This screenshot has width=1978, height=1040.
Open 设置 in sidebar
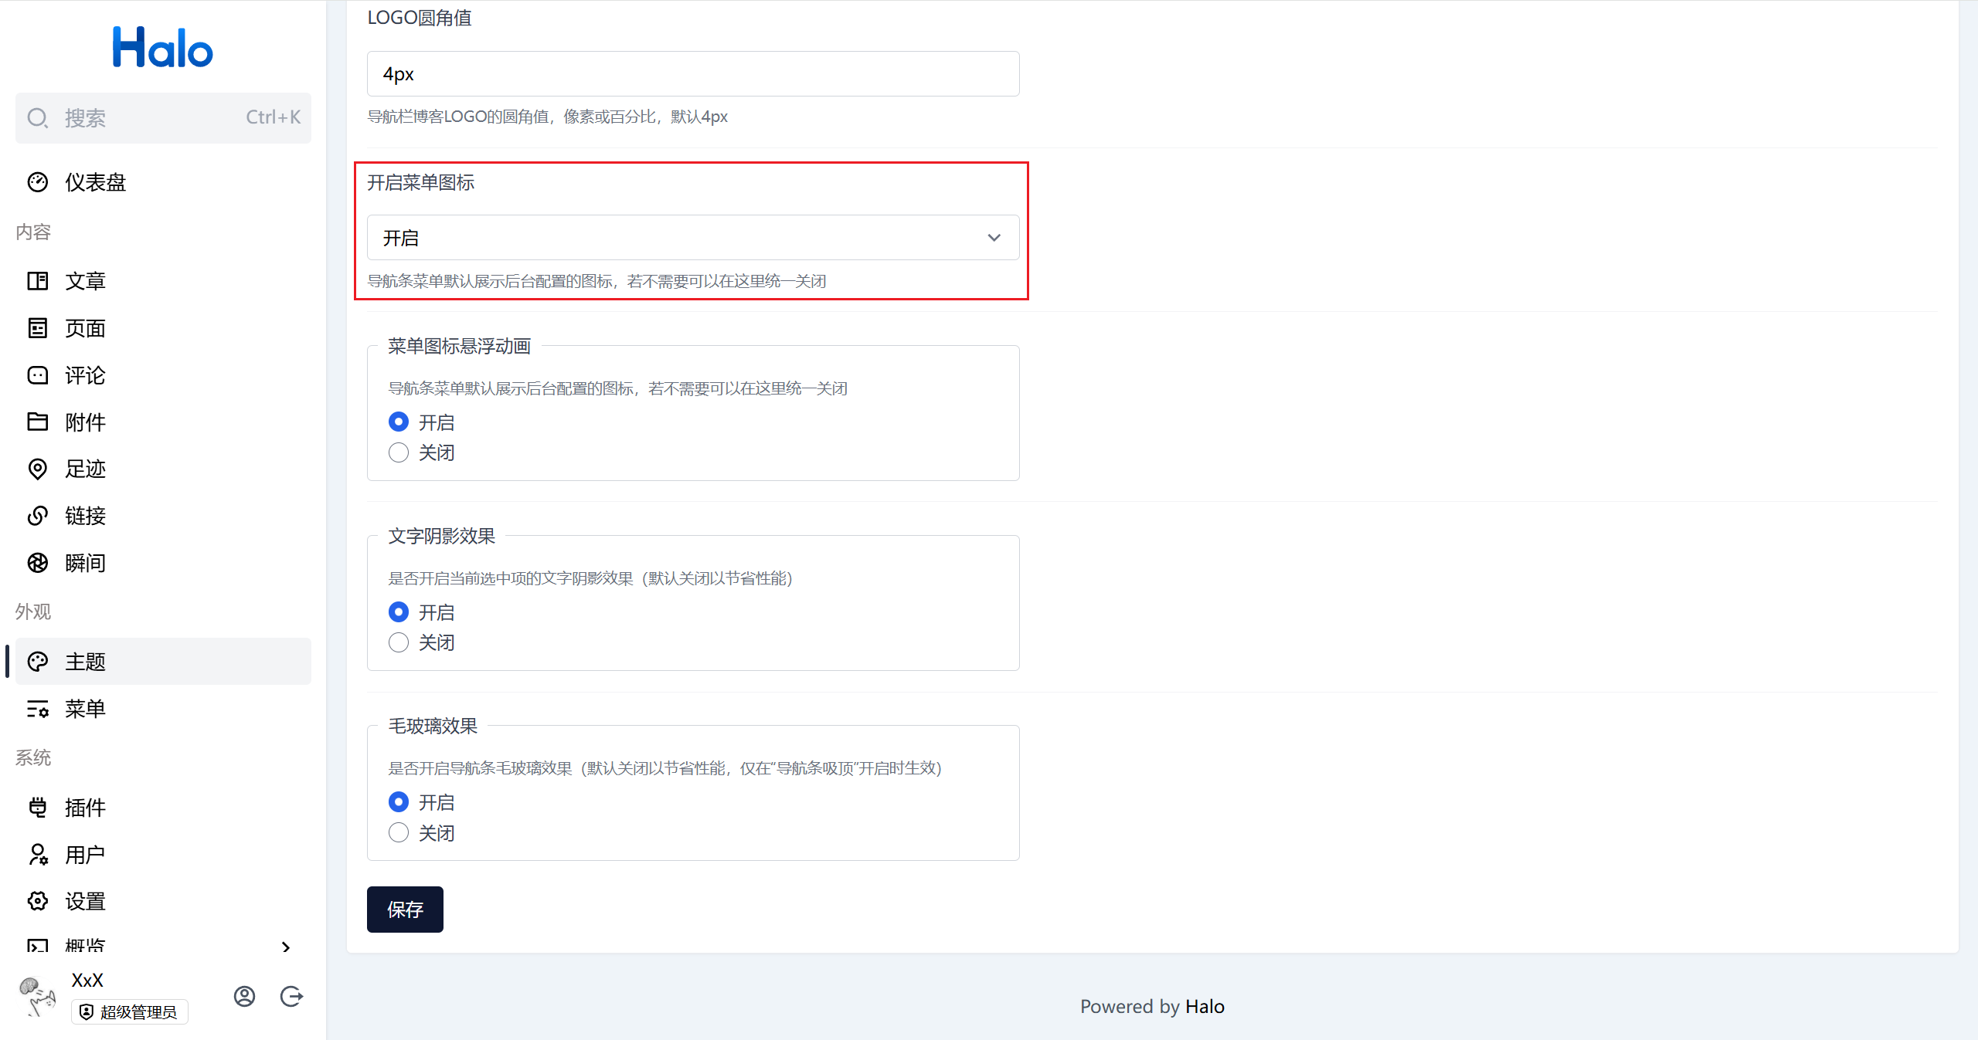click(x=85, y=901)
